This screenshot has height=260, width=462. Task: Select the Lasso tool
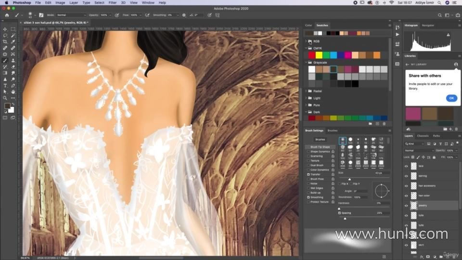[x=5, y=36]
